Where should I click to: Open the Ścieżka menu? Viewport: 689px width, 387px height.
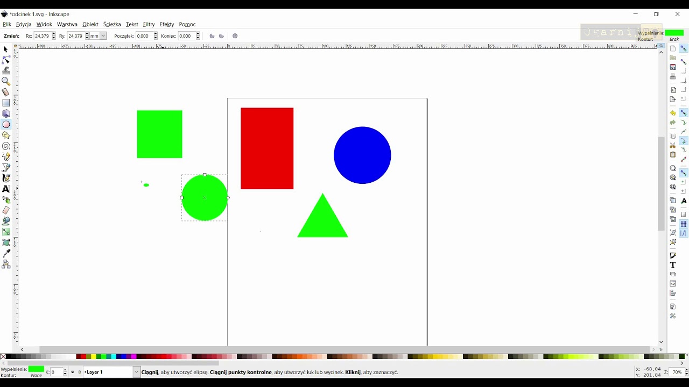click(x=112, y=24)
